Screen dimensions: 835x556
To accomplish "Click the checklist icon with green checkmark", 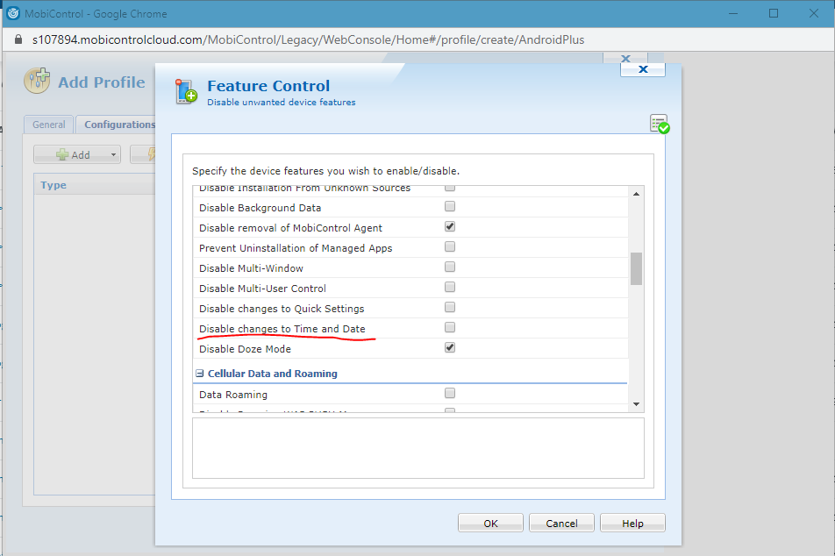I will point(659,124).
